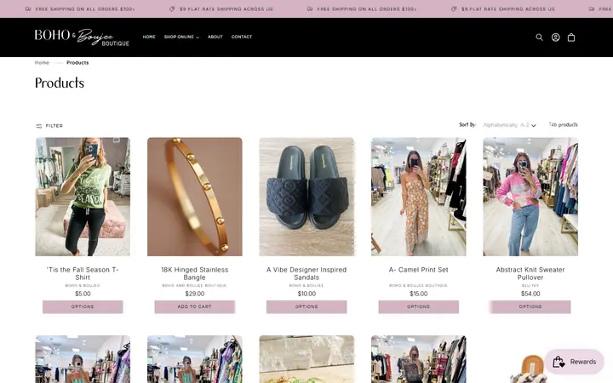Viewport: 613px width, 383px height.
Task: Open the Rewards button
Action: click(x=575, y=362)
